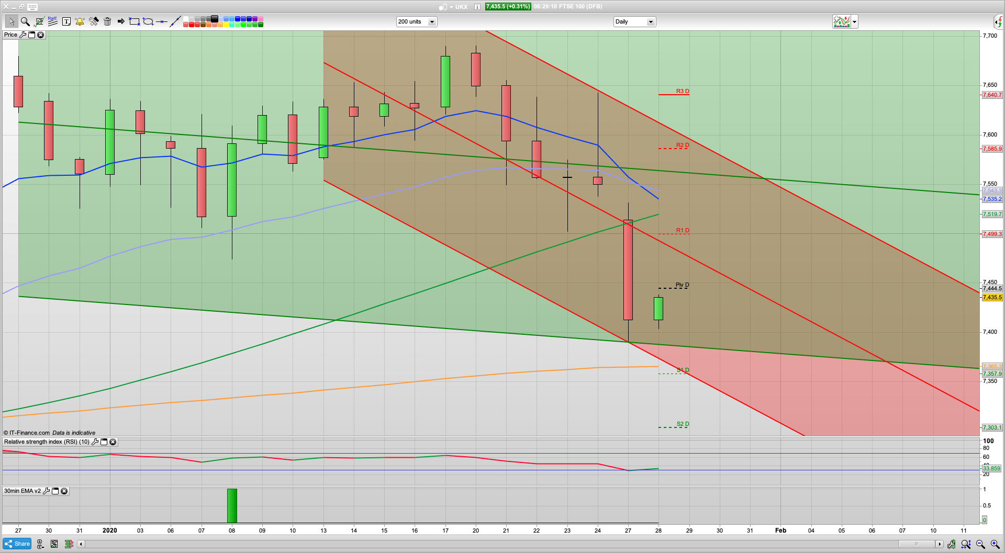Click the Feb date label on time axis
This screenshot has width=1005, height=553.
[x=780, y=530]
